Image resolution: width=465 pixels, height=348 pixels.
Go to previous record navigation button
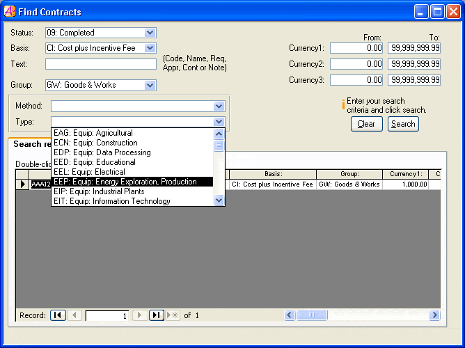[x=74, y=315]
